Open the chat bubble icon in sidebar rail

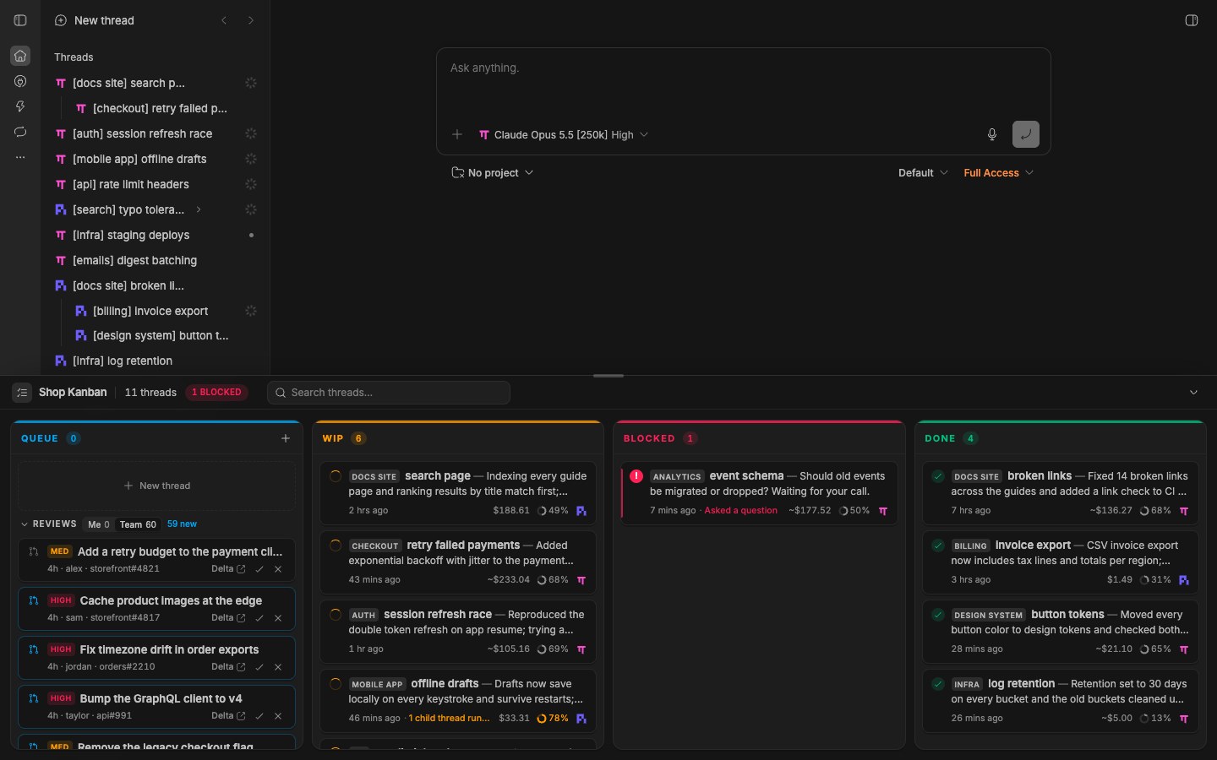(20, 132)
